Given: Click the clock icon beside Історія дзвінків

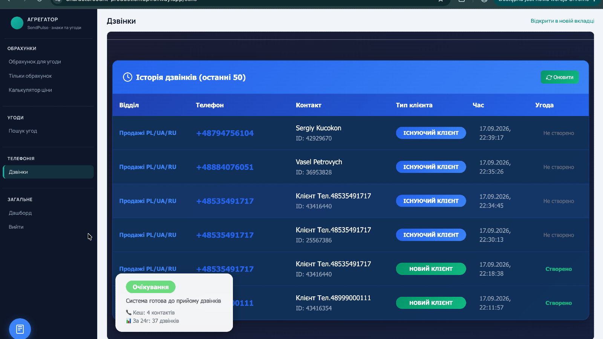Looking at the screenshot, I should [128, 77].
